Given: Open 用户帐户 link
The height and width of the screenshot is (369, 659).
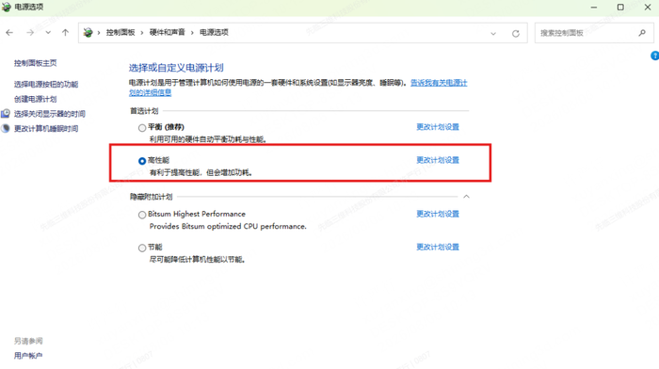Looking at the screenshot, I should [x=28, y=356].
